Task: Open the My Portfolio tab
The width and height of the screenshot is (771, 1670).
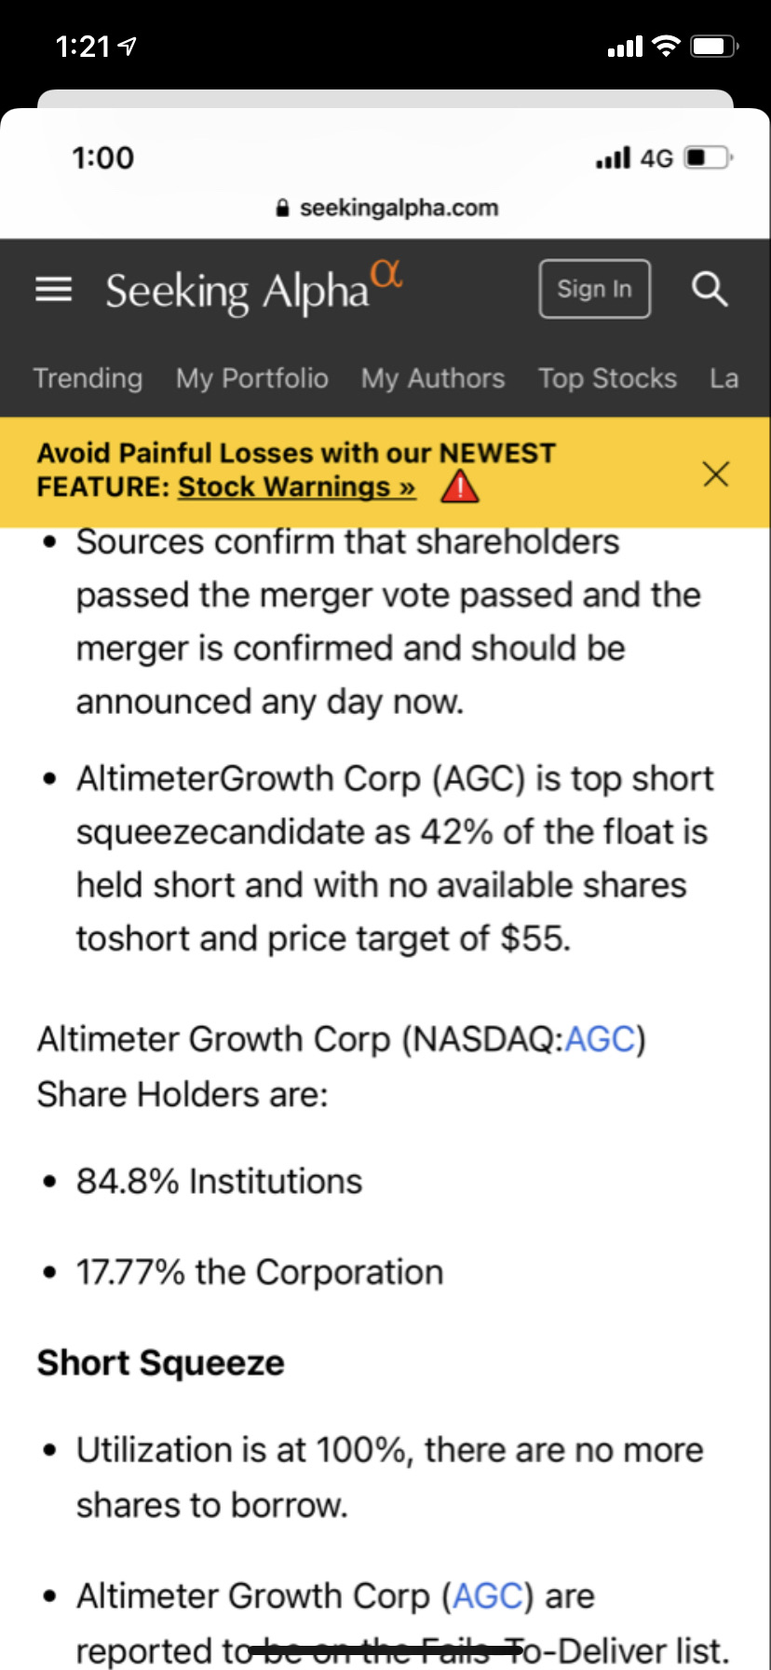Action: [x=251, y=378]
